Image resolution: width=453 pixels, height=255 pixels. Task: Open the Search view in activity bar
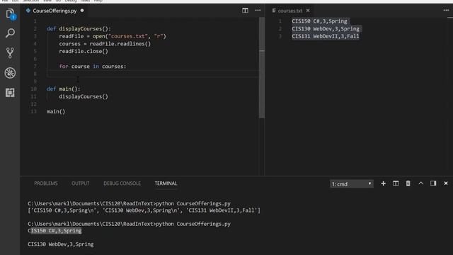pos(10,33)
